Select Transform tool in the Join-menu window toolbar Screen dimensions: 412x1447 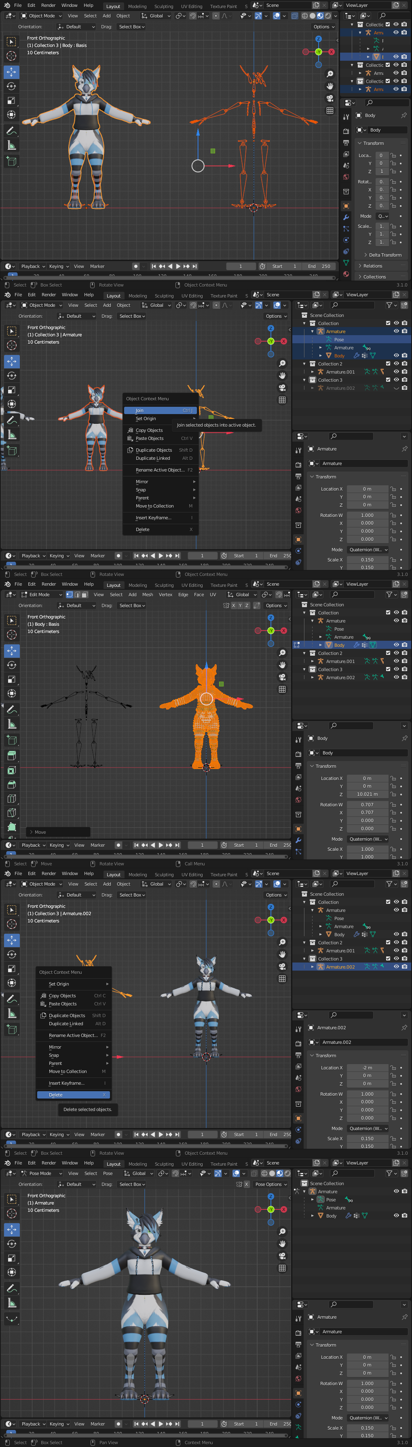pyautogui.click(x=12, y=404)
